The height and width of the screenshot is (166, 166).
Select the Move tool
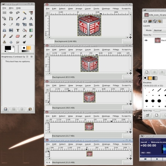click(x=5, y=24)
